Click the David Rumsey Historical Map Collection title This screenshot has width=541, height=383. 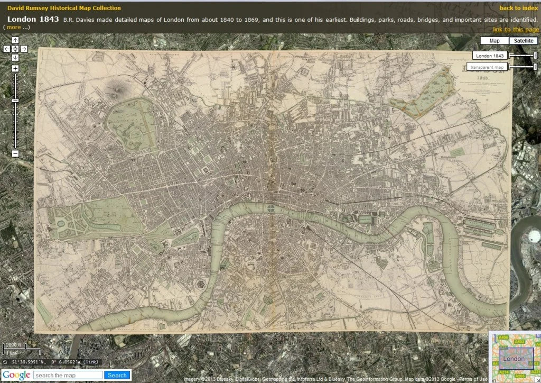64,8
